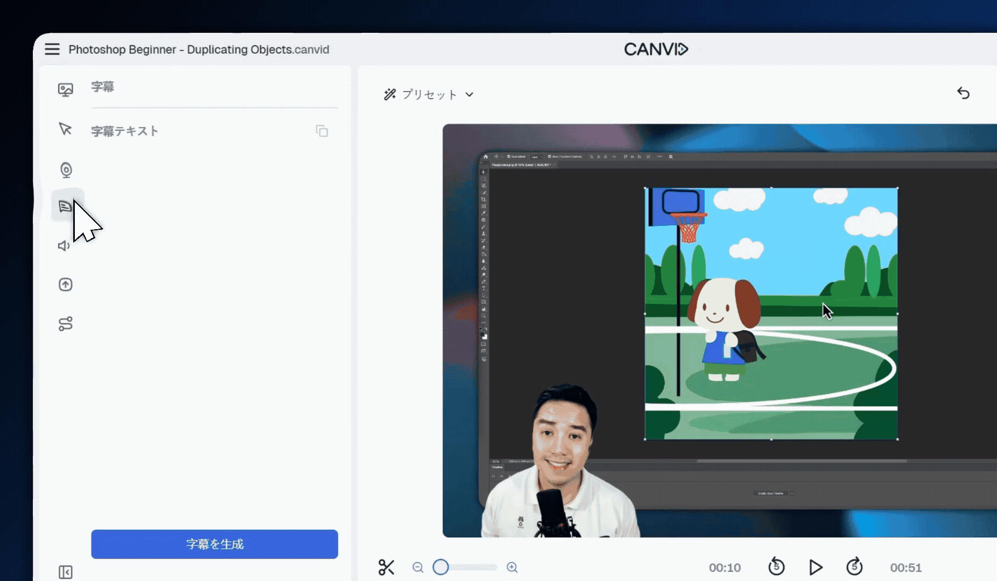Copy the caption text
The width and height of the screenshot is (997, 581).
coord(322,131)
